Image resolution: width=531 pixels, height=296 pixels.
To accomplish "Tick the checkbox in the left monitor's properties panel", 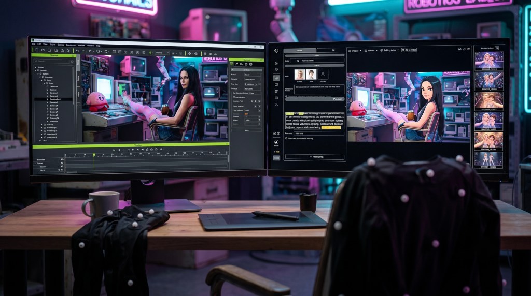I will pos(234,97).
